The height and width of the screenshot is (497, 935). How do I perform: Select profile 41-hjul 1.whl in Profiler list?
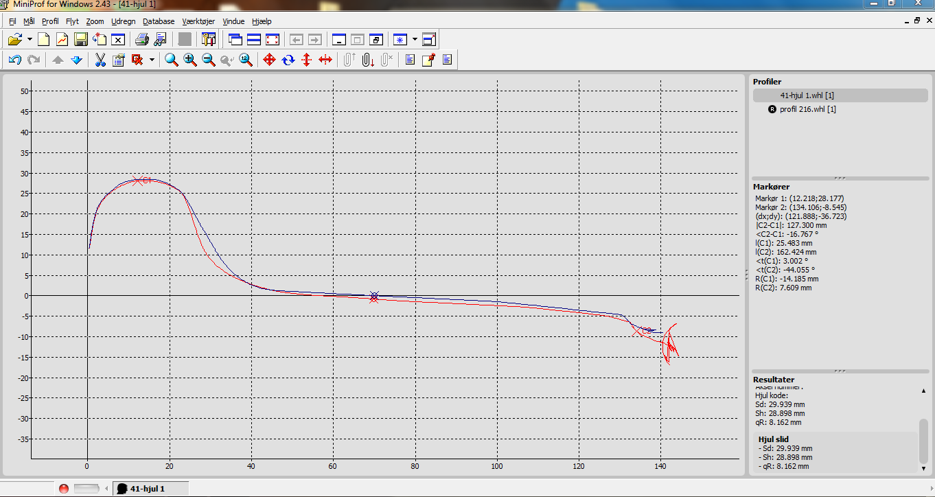coord(840,95)
